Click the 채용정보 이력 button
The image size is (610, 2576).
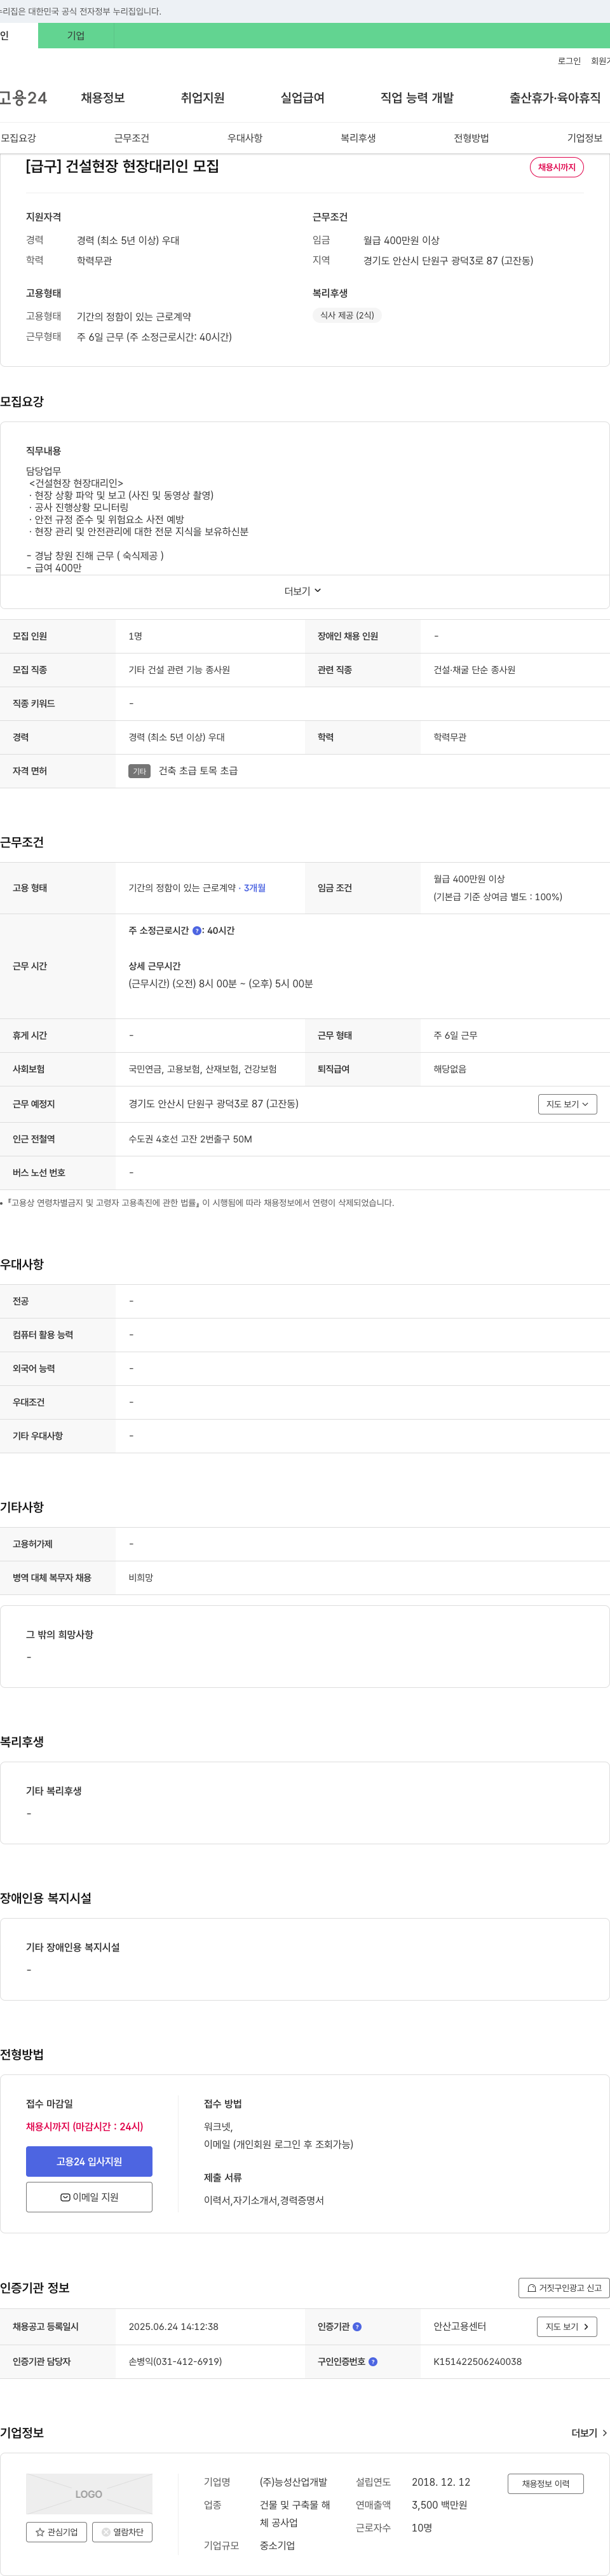pos(546,2484)
